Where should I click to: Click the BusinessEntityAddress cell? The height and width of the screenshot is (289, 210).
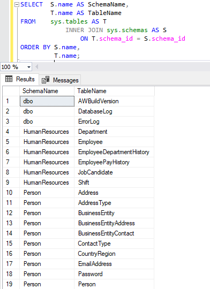[x=114, y=223]
